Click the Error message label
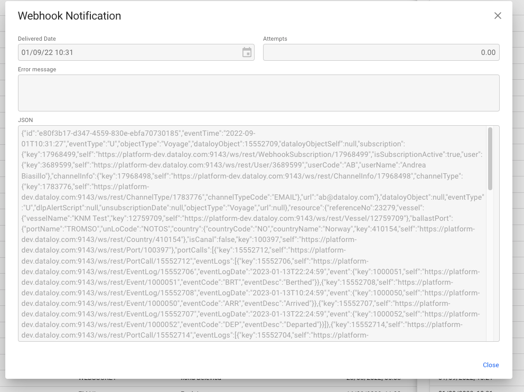The image size is (524, 392). (36, 69)
